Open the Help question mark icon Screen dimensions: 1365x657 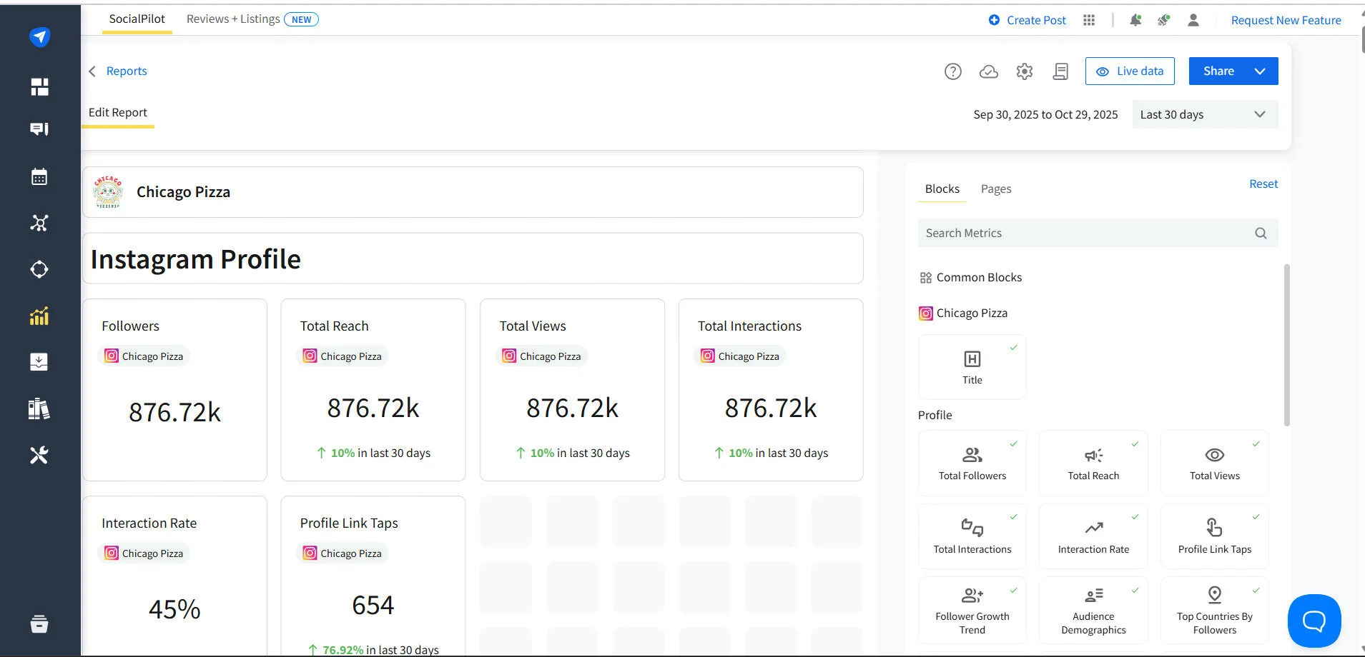tap(952, 71)
